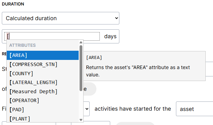Insert the [OPERATOR] attribute
The height and width of the screenshot is (125, 213).
43,100
